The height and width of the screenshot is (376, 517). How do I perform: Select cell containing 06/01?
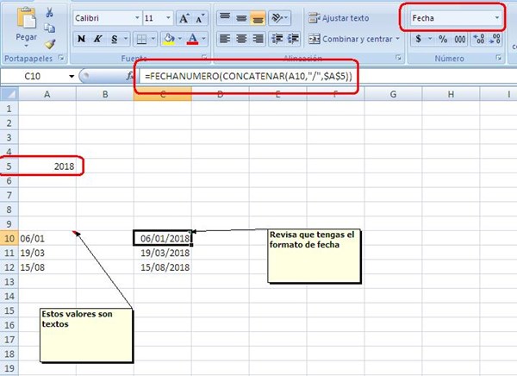tap(47, 238)
